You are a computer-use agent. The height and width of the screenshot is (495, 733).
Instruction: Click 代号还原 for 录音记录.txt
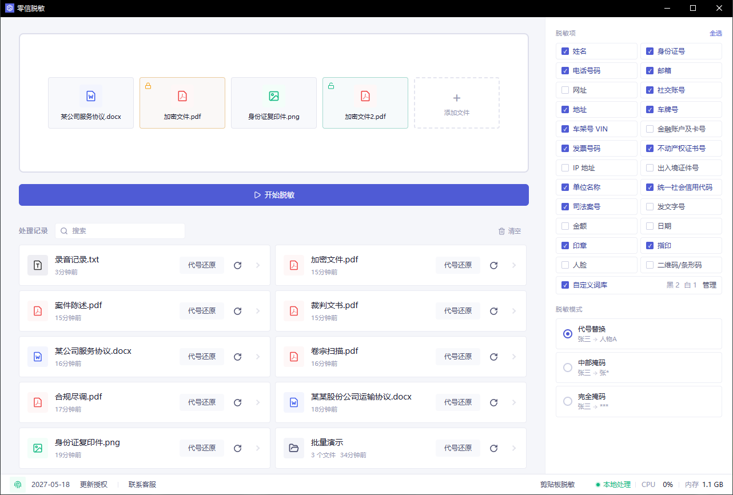pos(202,265)
